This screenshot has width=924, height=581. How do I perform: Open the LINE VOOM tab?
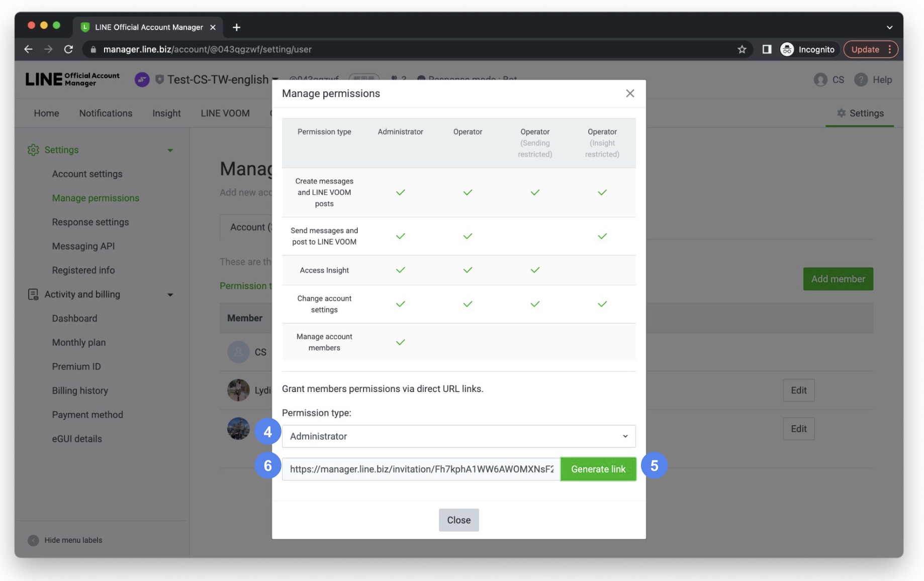coord(225,113)
